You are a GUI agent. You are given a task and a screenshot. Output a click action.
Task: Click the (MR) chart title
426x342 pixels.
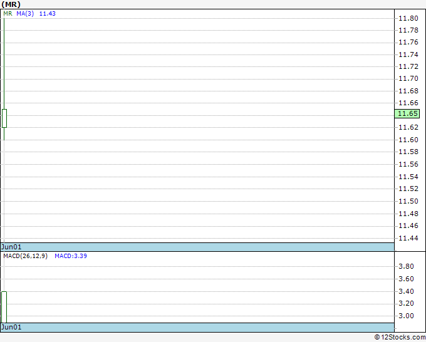(x=11, y=4)
